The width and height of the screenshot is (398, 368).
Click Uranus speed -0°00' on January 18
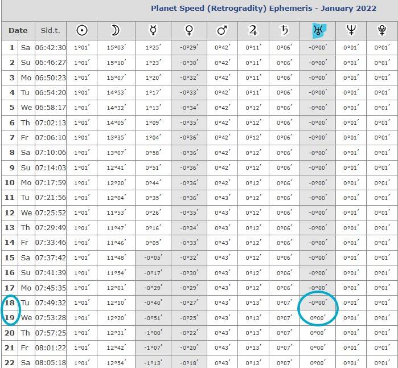click(x=318, y=302)
